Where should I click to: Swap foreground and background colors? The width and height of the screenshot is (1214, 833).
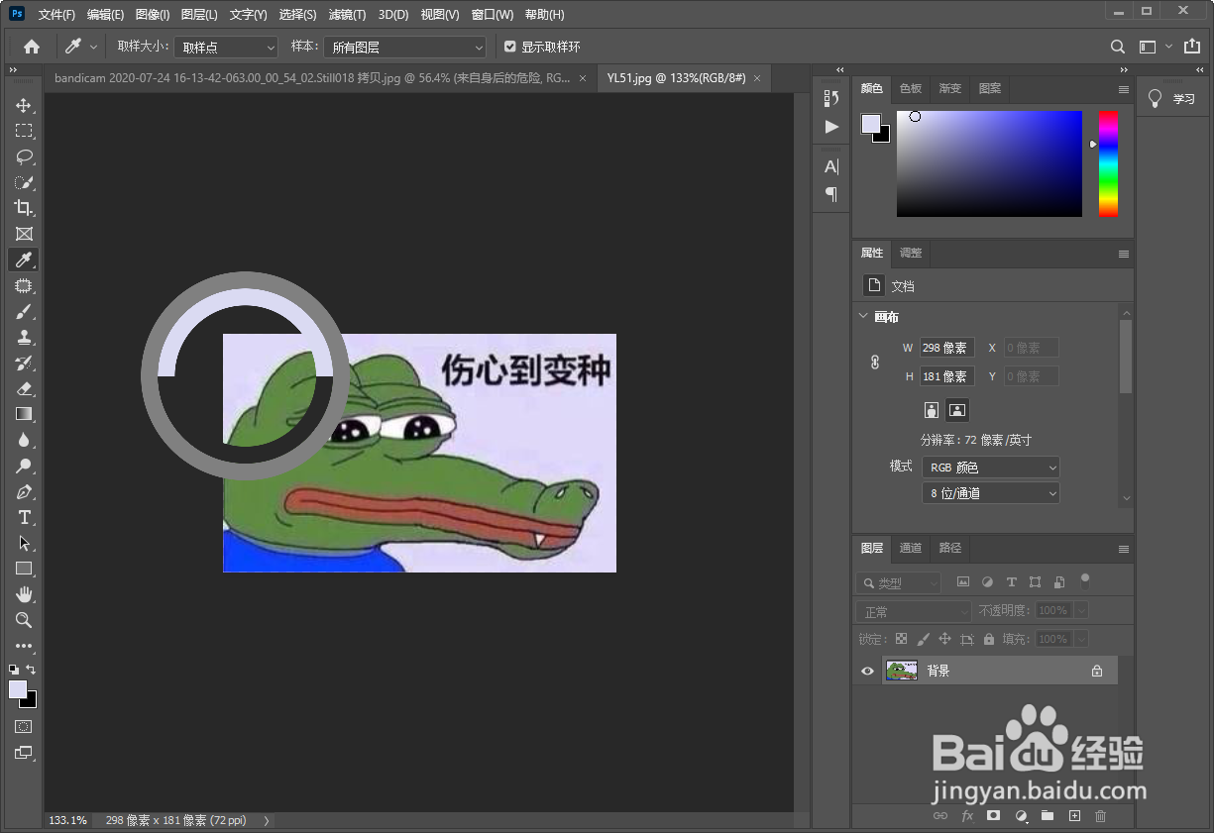click(x=31, y=671)
